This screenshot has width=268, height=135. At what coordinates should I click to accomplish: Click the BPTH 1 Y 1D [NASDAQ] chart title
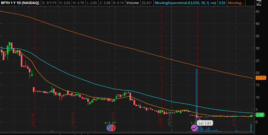pos(20,3)
